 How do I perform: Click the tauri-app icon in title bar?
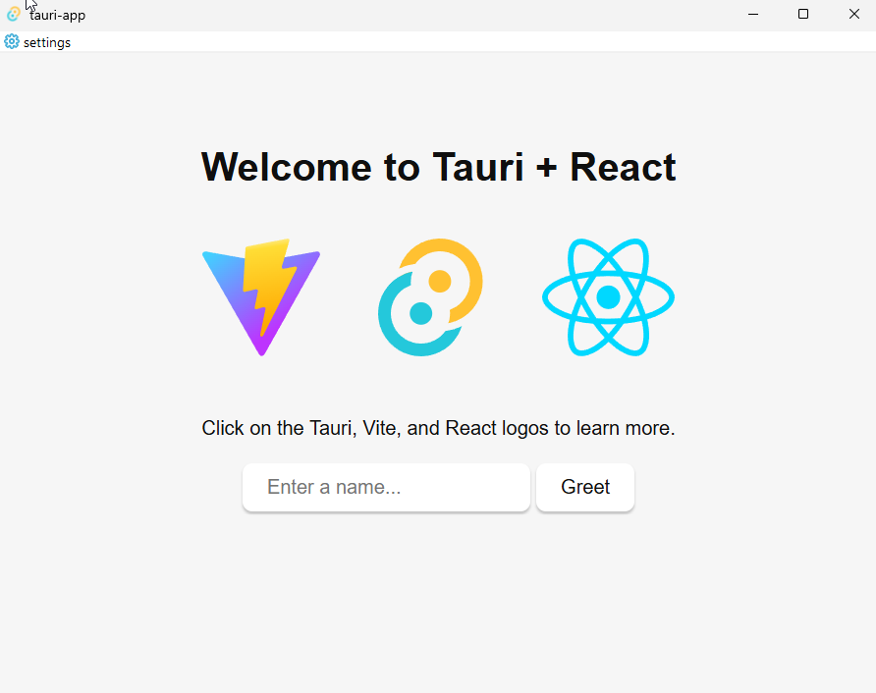[14, 14]
